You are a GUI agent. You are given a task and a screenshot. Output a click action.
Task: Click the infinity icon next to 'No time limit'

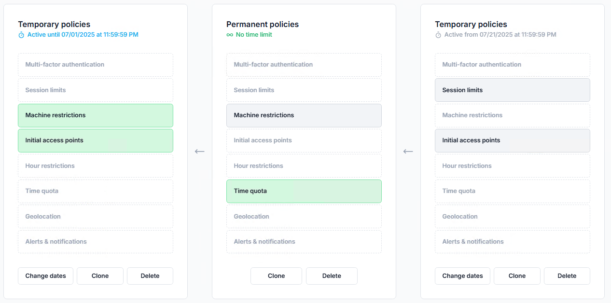point(230,35)
